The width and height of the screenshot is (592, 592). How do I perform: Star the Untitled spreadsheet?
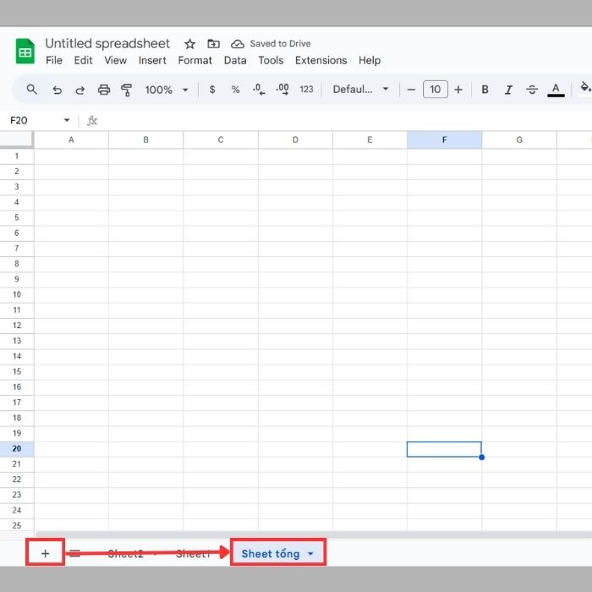[x=189, y=44]
